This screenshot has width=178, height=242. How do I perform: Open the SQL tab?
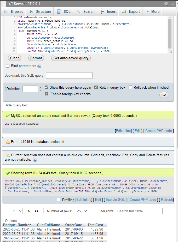click(64, 11)
